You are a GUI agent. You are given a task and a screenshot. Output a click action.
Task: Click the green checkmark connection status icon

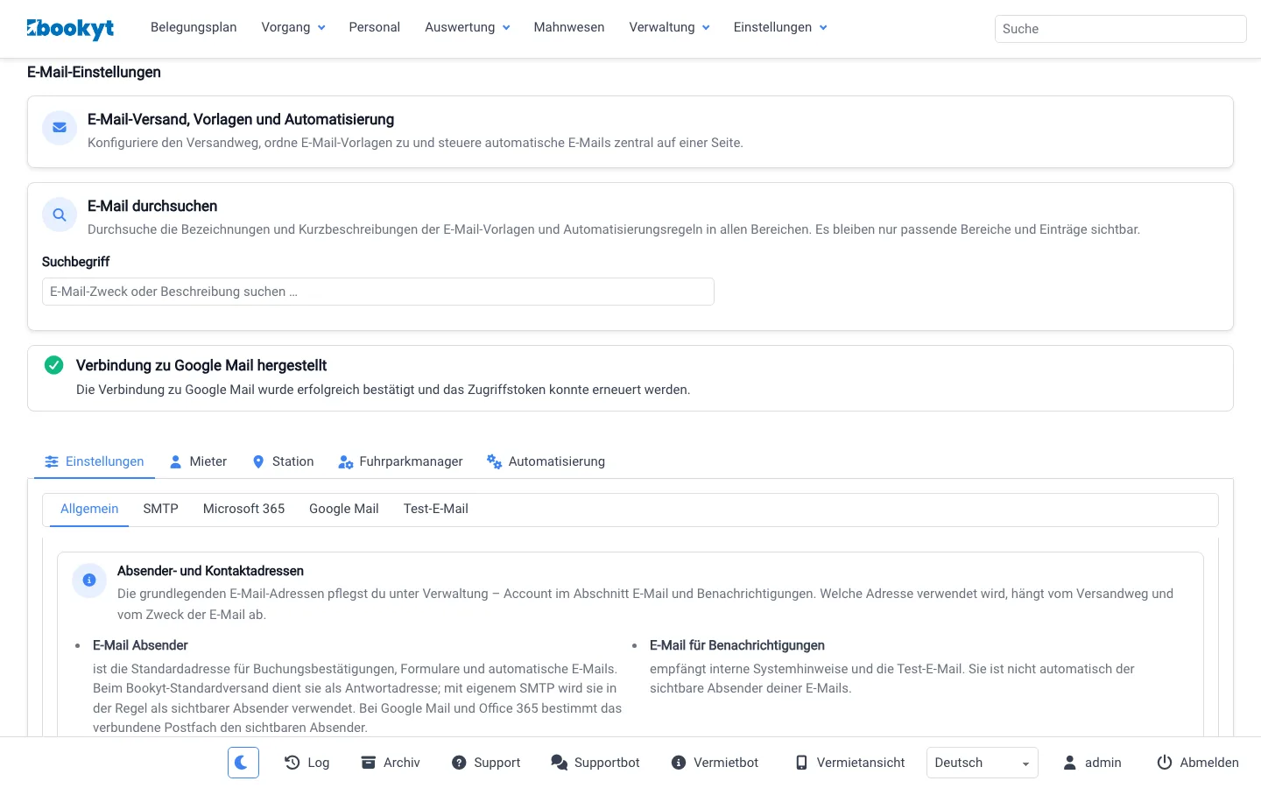[x=53, y=365]
